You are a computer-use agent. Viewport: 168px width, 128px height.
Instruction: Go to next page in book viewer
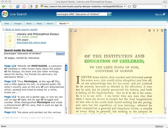click(x=158, y=30)
